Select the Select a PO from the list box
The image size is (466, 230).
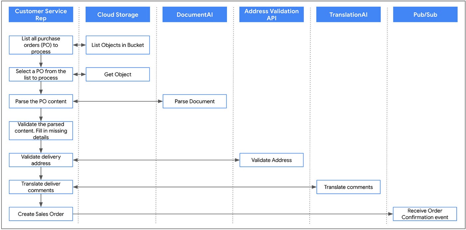point(41,74)
